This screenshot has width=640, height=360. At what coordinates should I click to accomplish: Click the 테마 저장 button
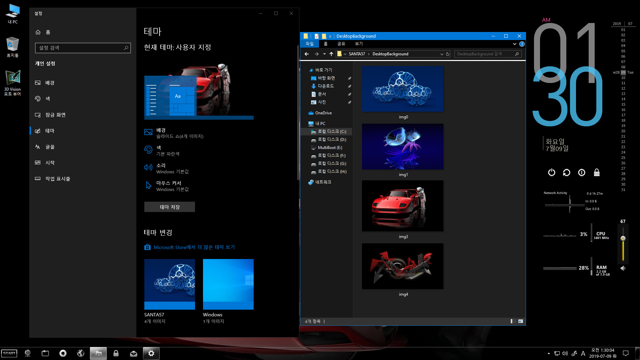[x=170, y=207]
